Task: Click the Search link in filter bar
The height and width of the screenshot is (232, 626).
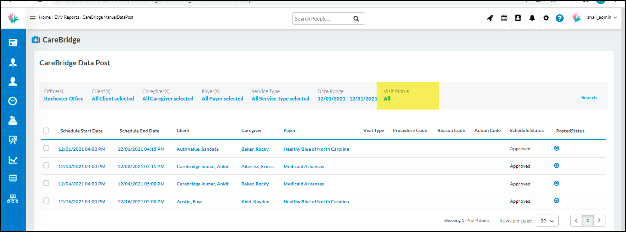Action: point(588,97)
